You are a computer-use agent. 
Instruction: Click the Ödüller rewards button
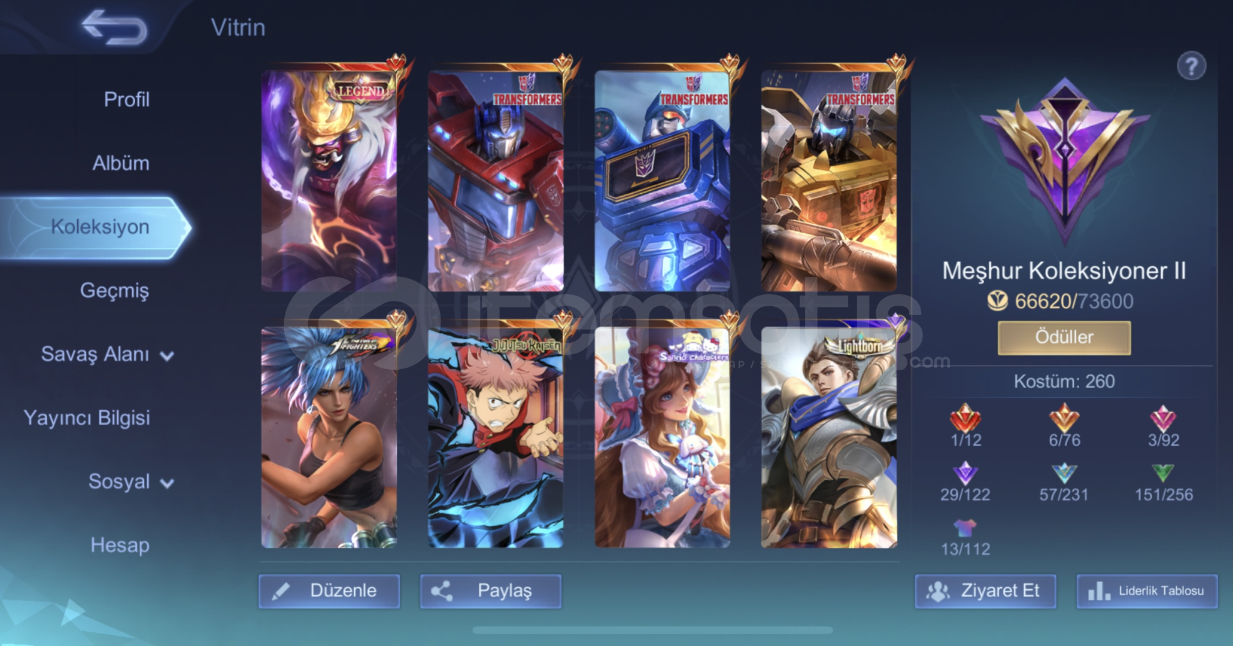[1064, 337]
